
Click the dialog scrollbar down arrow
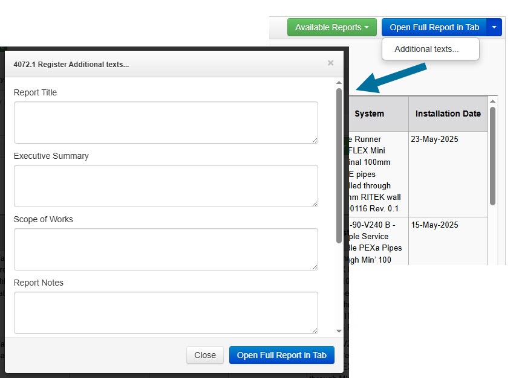pos(339,332)
